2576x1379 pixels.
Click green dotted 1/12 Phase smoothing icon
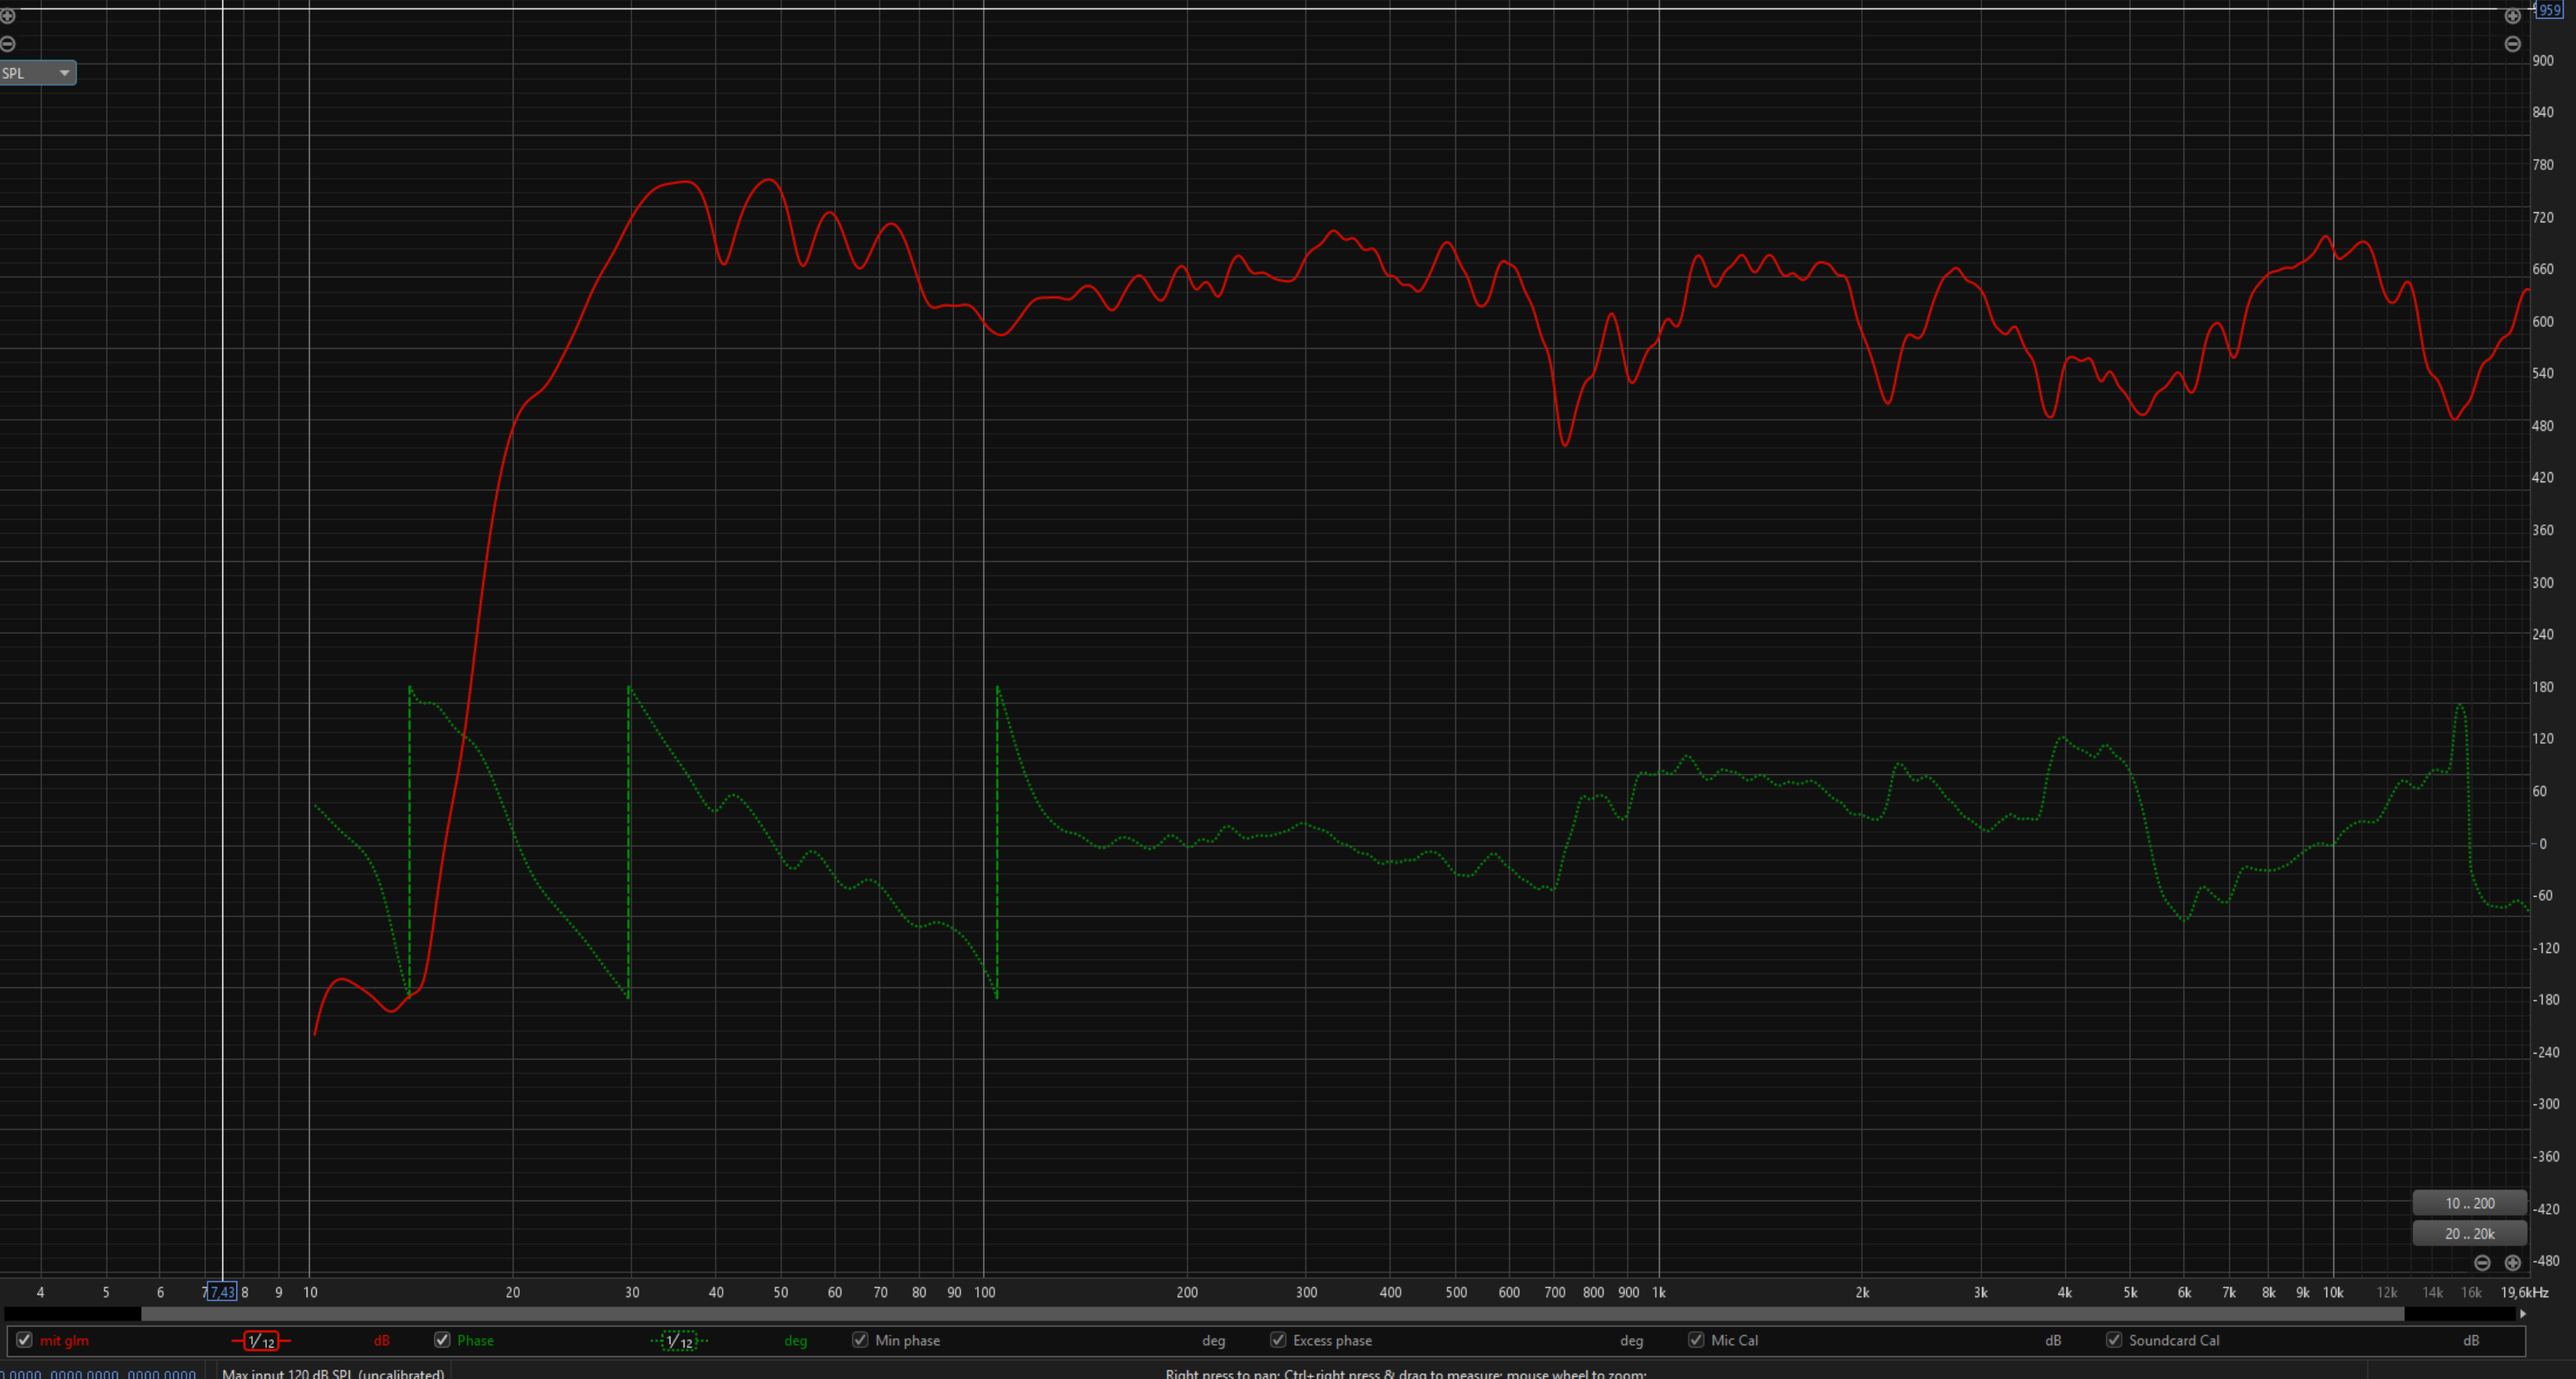pos(679,1341)
